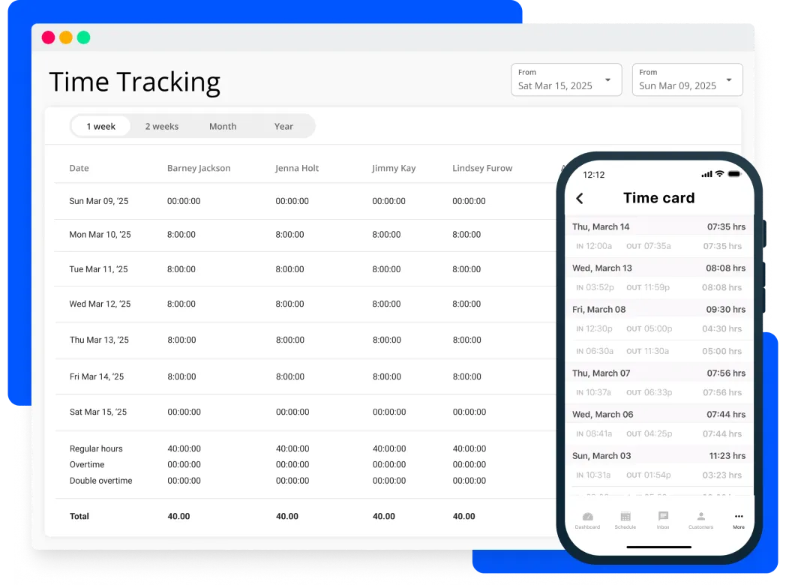The width and height of the screenshot is (786, 585).
Task: Expand the Thu, March 14 time card entry
Action: coord(658,226)
